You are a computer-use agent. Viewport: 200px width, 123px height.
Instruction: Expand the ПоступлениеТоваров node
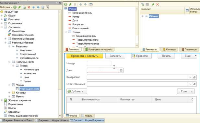coord(6,39)
